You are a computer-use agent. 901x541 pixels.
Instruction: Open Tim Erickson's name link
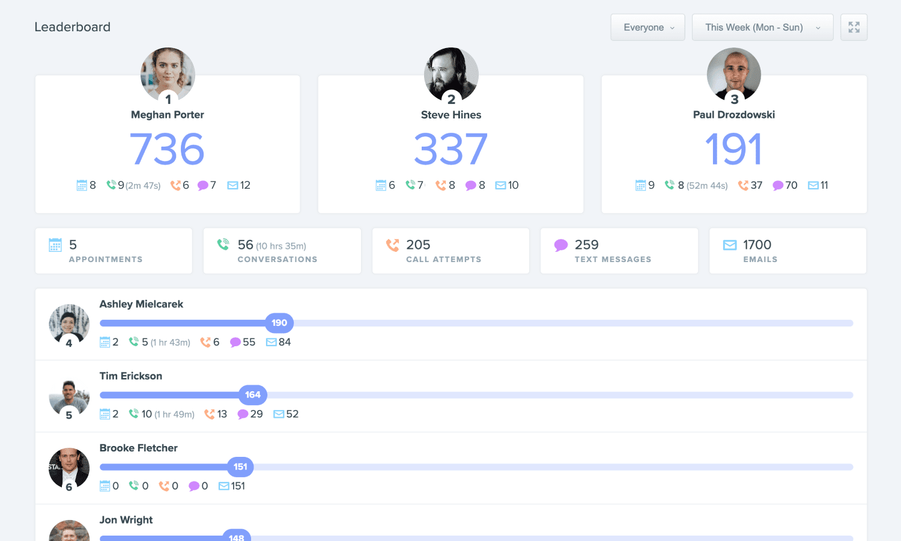[x=131, y=376]
